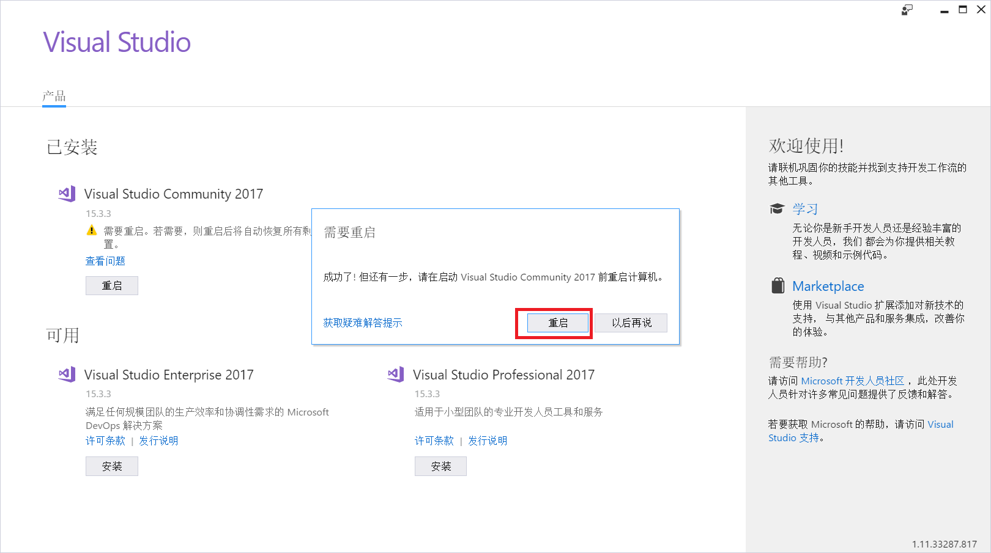Open the Marketplace link
991x553 pixels.
pyautogui.click(x=828, y=286)
